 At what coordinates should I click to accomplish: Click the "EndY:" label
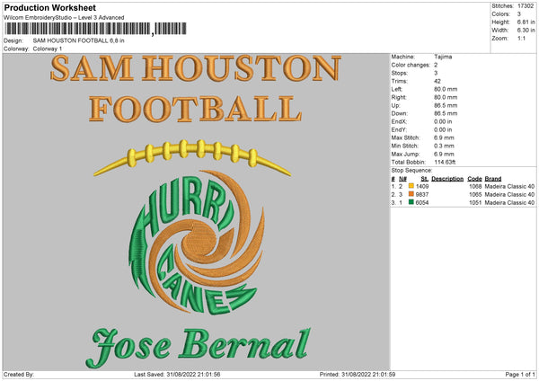point(399,129)
